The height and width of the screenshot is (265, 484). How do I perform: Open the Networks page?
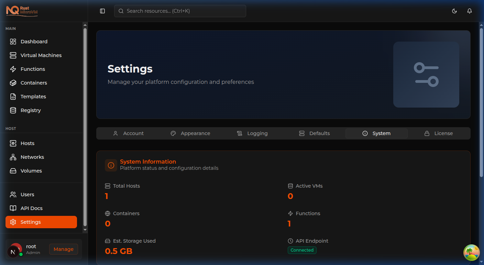(32, 157)
